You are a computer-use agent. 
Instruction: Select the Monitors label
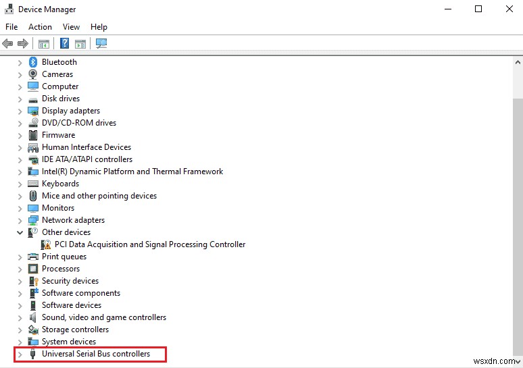click(58, 208)
